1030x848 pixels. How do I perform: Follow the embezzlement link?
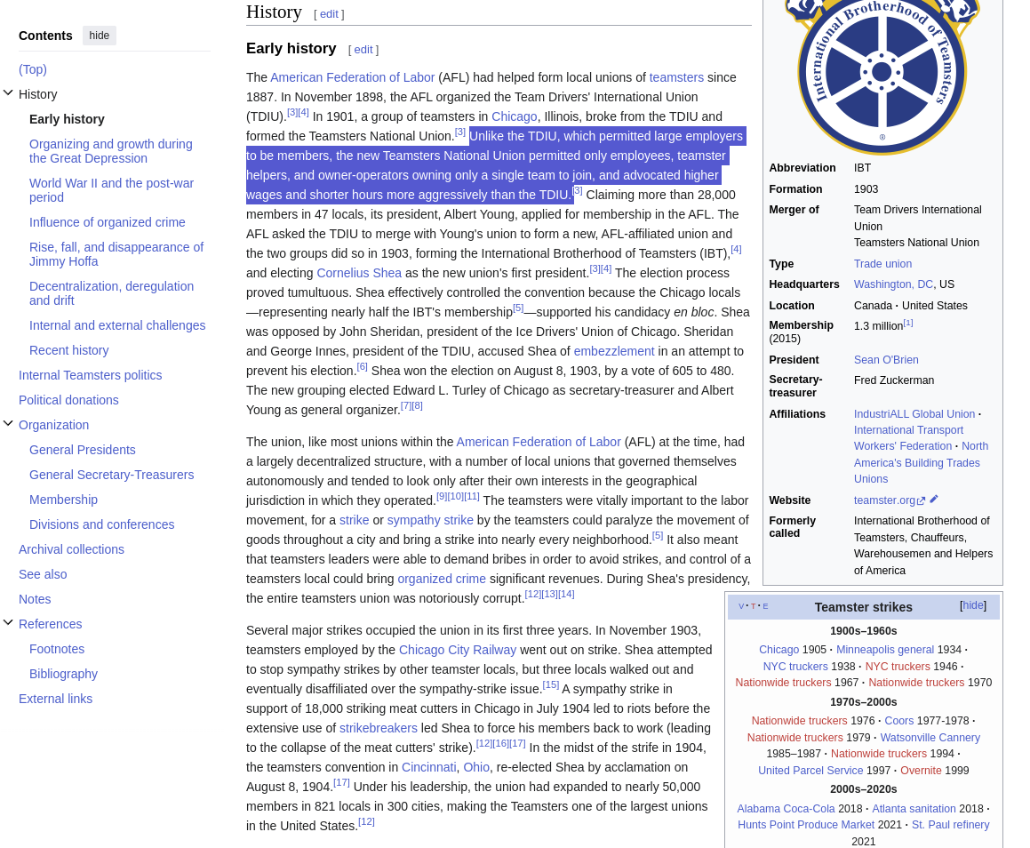614,351
